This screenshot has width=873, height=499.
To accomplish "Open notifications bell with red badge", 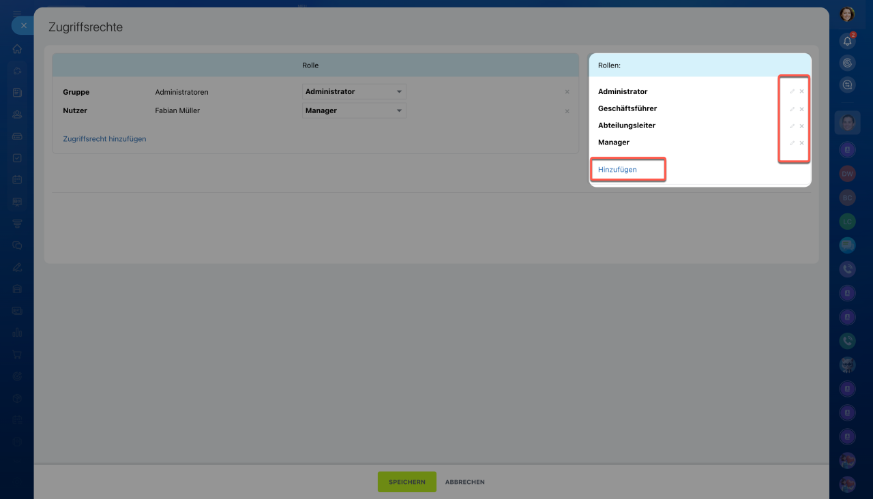I will [x=848, y=41].
